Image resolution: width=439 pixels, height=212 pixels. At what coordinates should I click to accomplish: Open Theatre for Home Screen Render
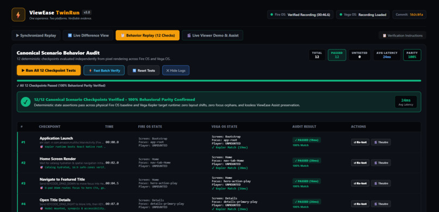click(x=381, y=163)
